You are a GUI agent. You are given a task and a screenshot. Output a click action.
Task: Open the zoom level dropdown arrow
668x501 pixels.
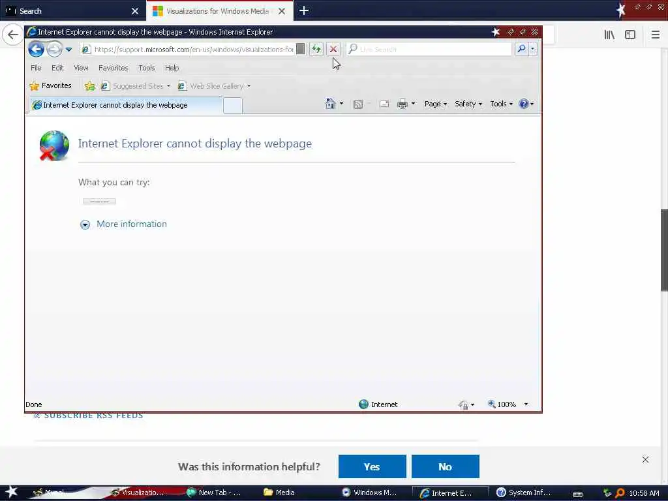coord(526,404)
